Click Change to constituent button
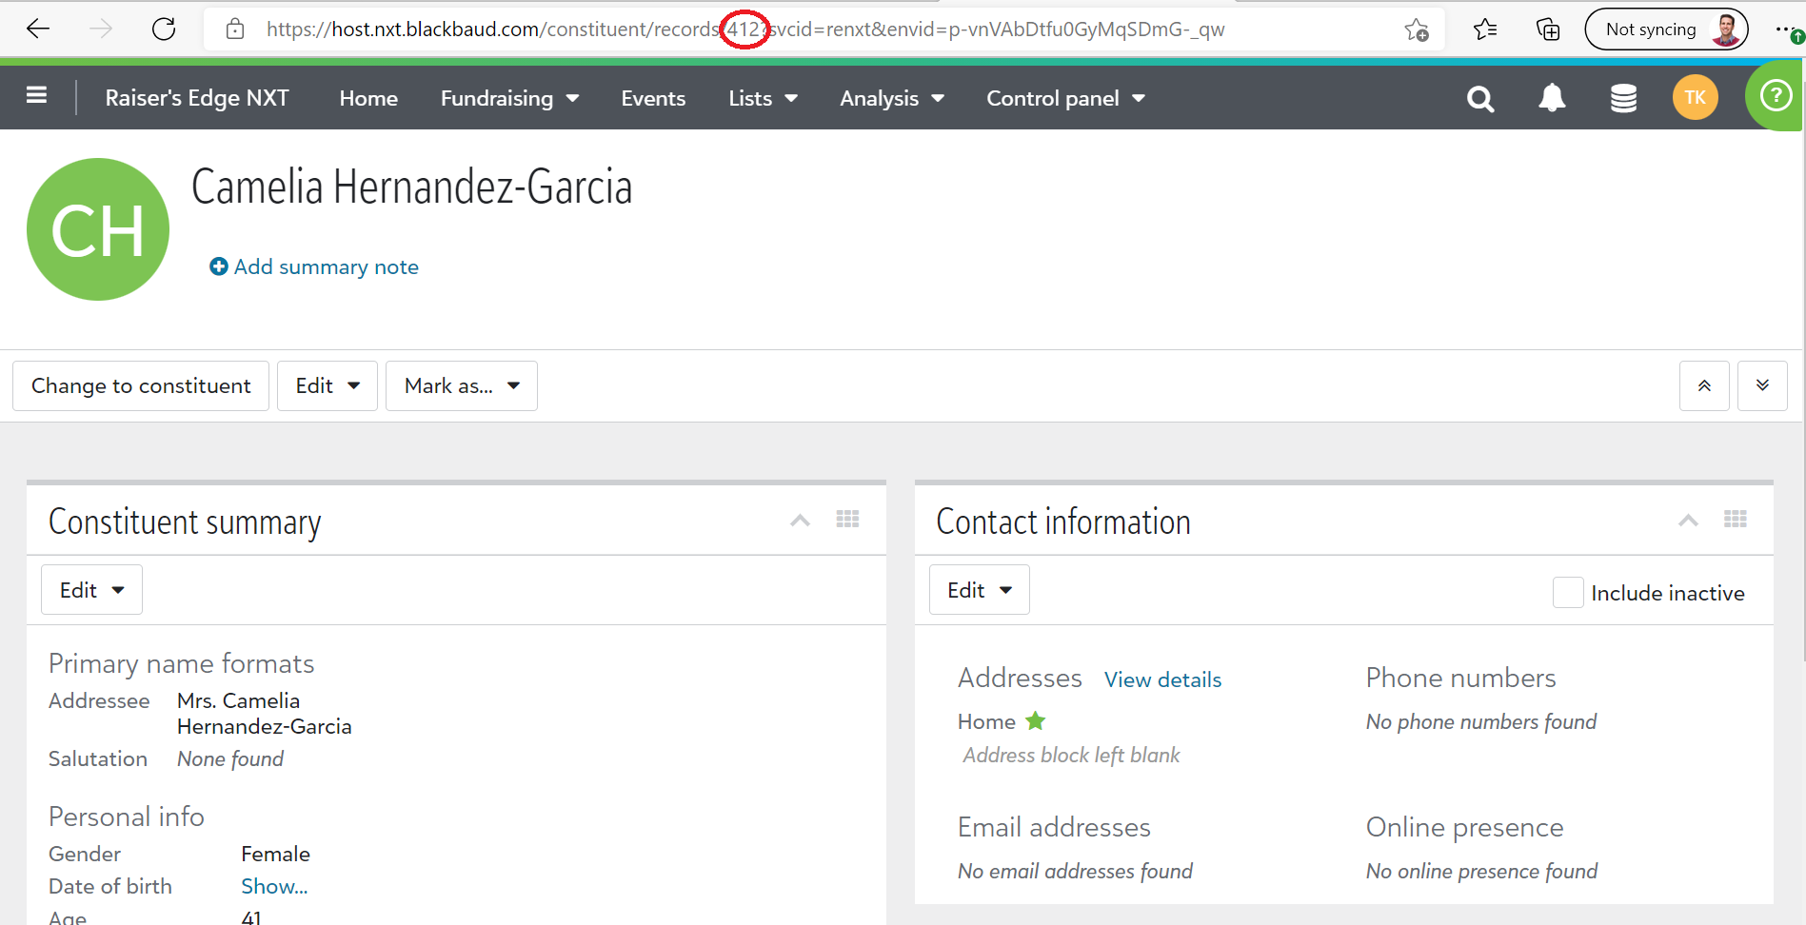Screen dimensions: 1806x925 pyautogui.click(x=141, y=385)
